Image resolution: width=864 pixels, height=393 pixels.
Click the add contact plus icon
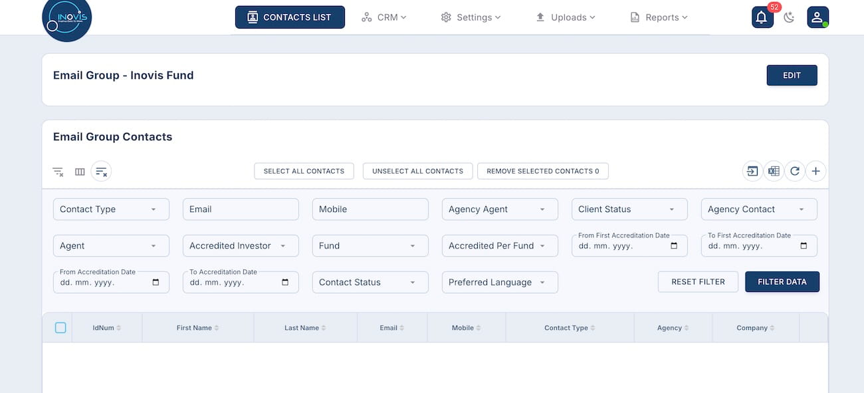[x=816, y=172]
